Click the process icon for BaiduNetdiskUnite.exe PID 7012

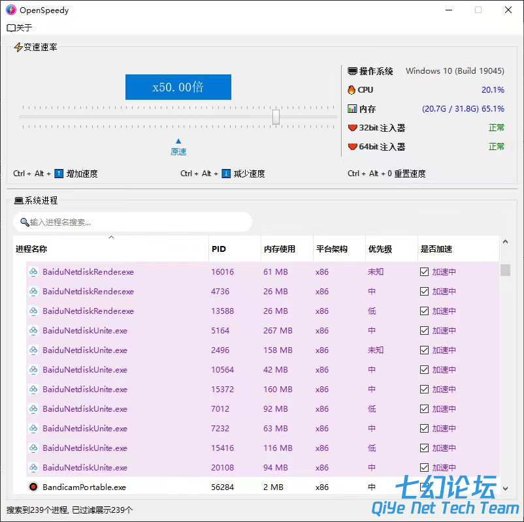tap(33, 409)
